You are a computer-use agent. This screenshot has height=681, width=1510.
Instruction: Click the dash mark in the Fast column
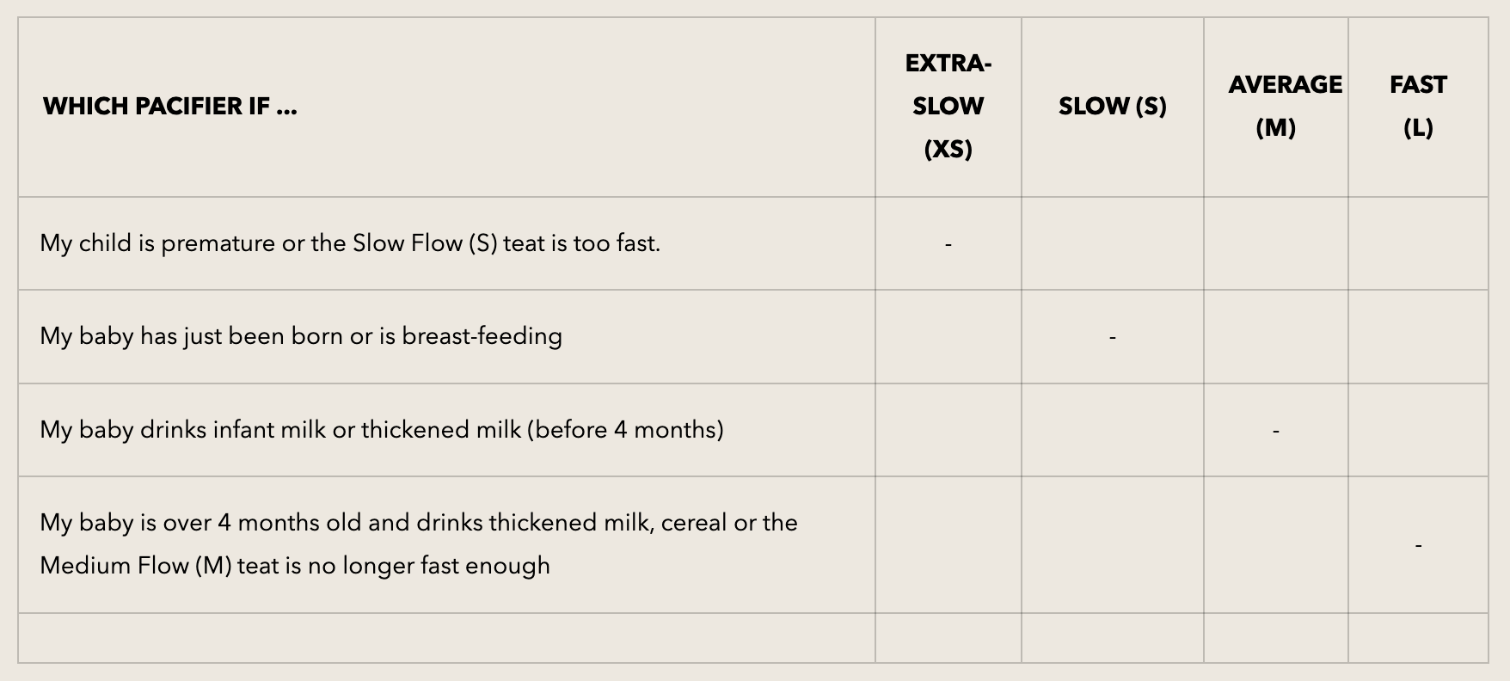click(x=1418, y=545)
